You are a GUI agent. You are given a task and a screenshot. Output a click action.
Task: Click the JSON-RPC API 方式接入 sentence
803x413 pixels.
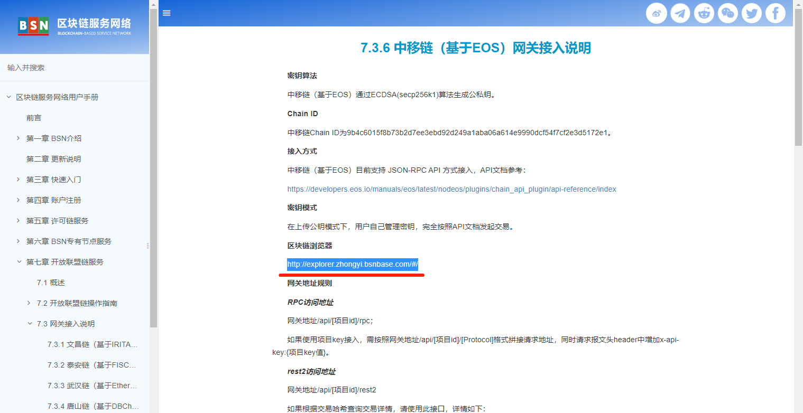click(x=407, y=170)
